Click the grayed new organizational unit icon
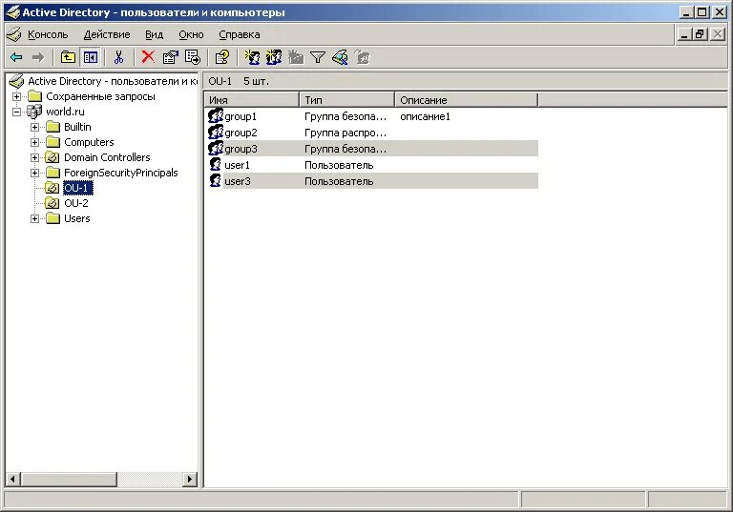The height and width of the screenshot is (512, 733). pyautogui.click(x=296, y=57)
